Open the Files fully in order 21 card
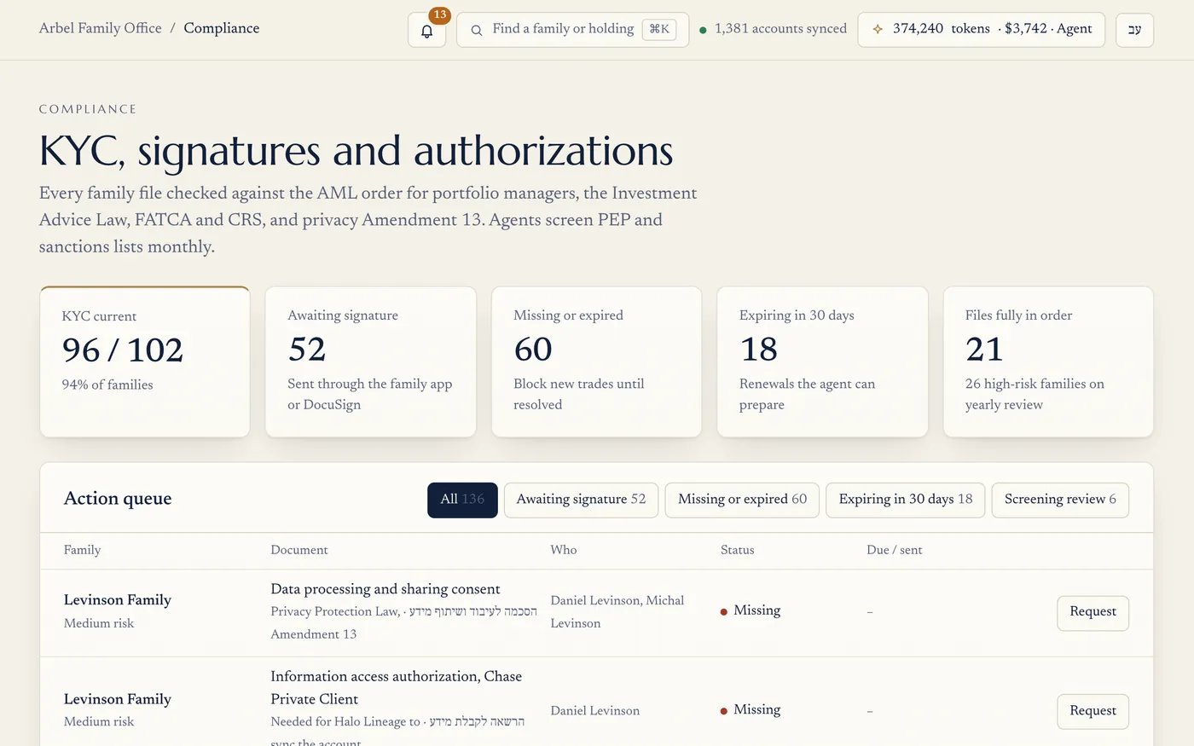The height and width of the screenshot is (746, 1194). 1048,361
